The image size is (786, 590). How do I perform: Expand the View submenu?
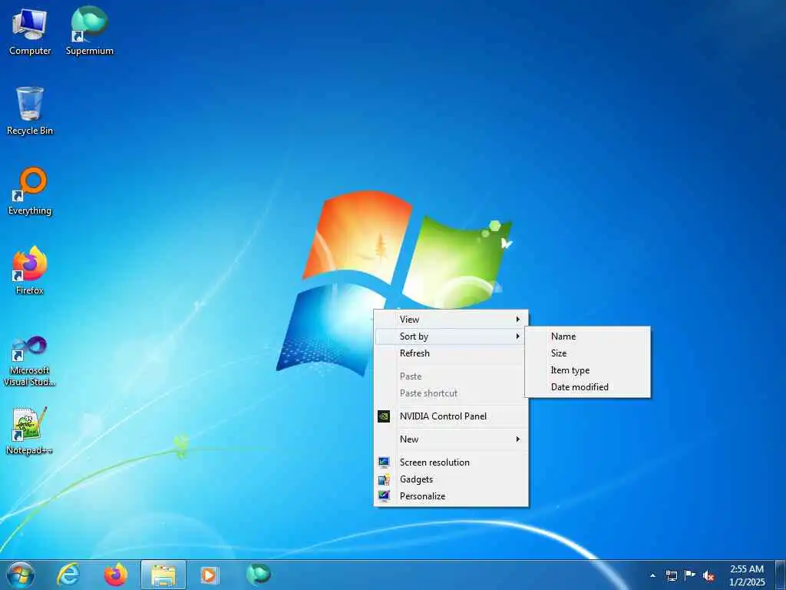tap(451, 319)
